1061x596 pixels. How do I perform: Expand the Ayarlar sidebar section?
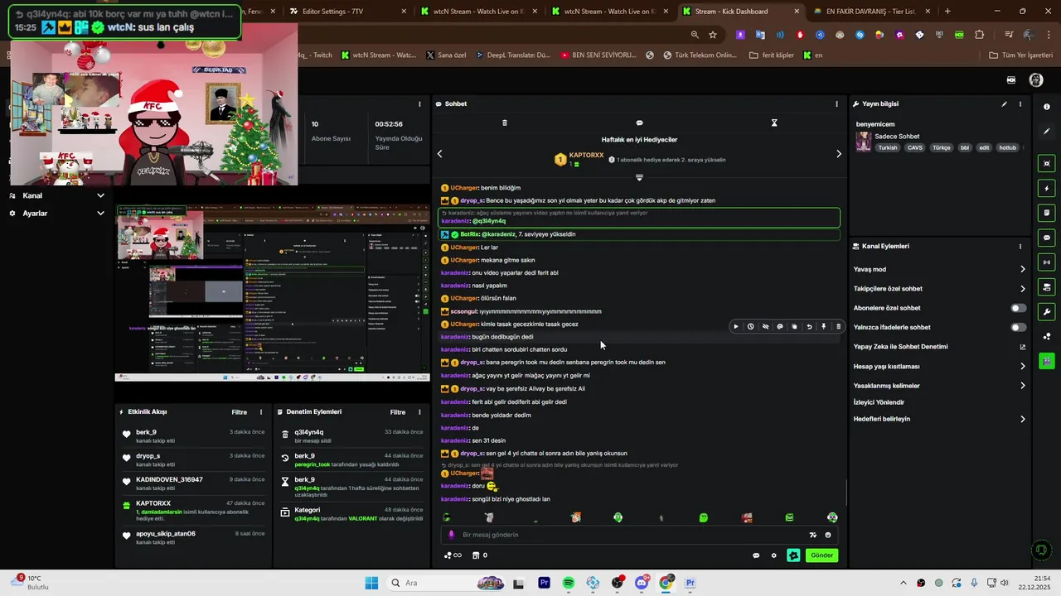point(56,214)
